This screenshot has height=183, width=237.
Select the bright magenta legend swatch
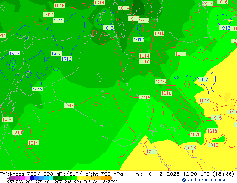[22, 178]
